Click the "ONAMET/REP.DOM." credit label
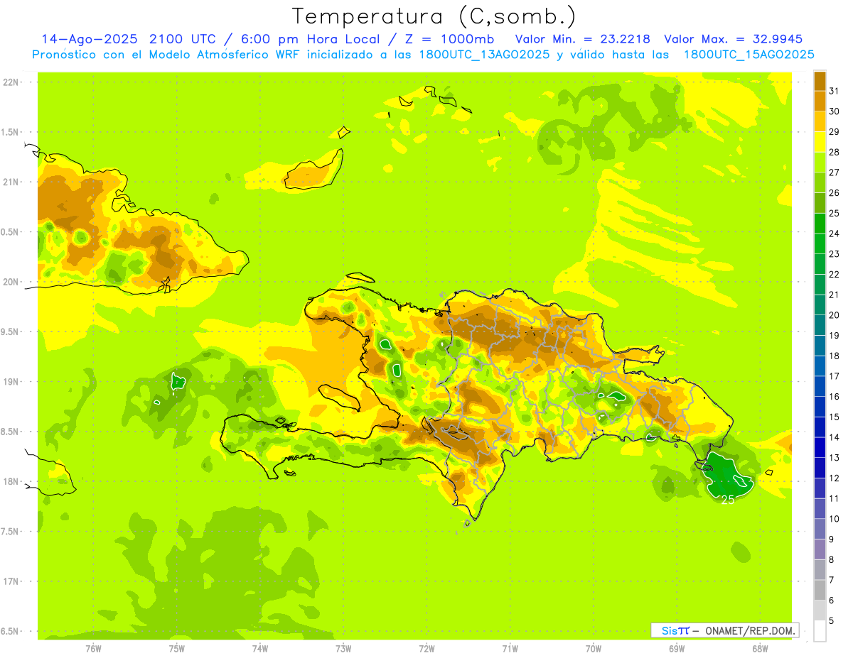The image size is (853, 658). coord(751,630)
